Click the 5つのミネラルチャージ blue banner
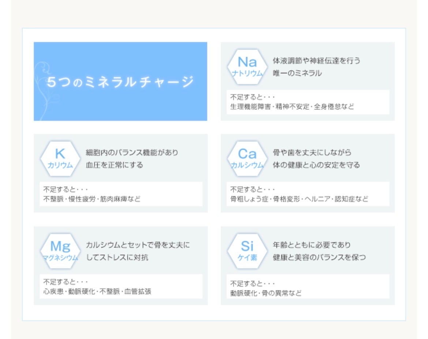Screen dimensions: 428x339 tap(120, 81)
